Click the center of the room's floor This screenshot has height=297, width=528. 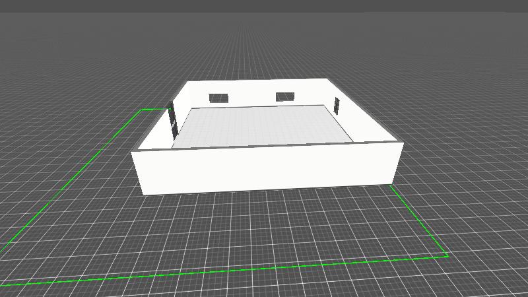(264, 125)
